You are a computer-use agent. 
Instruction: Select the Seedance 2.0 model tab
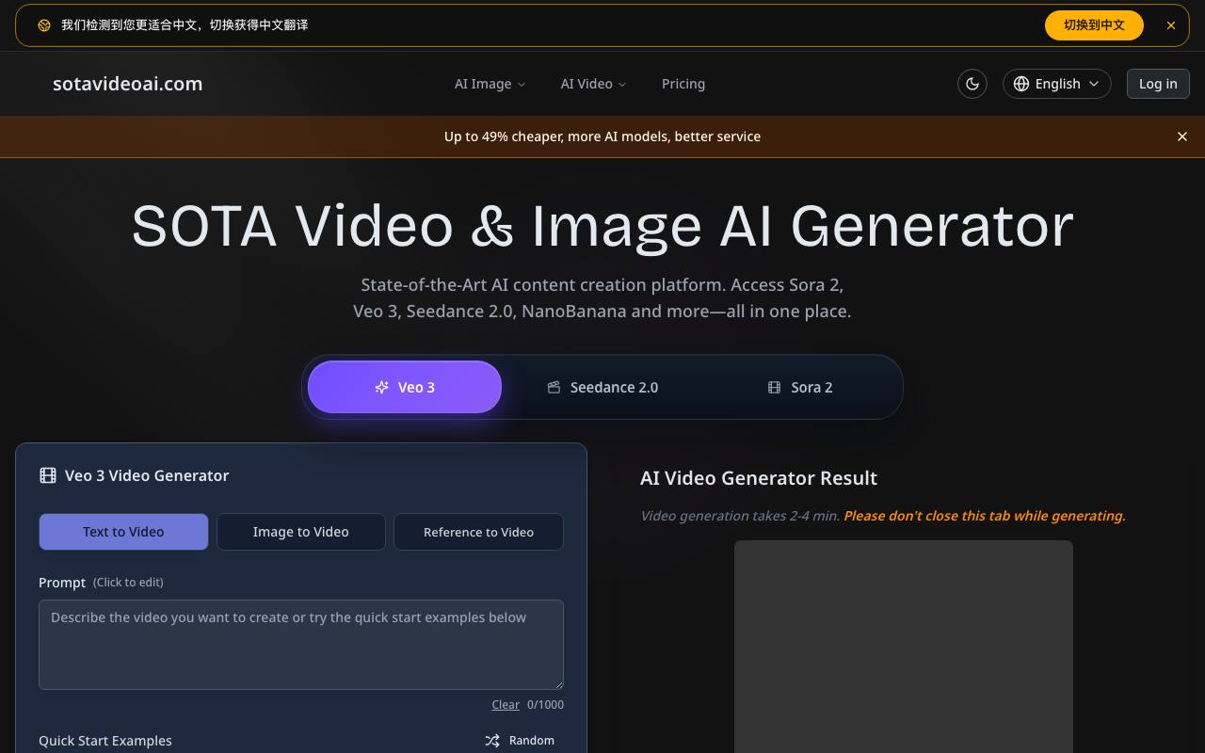[x=602, y=387]
